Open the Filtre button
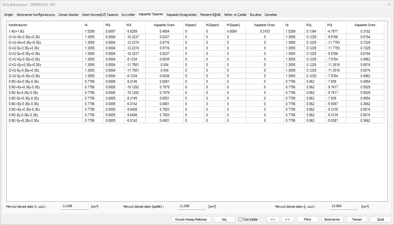 [x=308, y=219]
